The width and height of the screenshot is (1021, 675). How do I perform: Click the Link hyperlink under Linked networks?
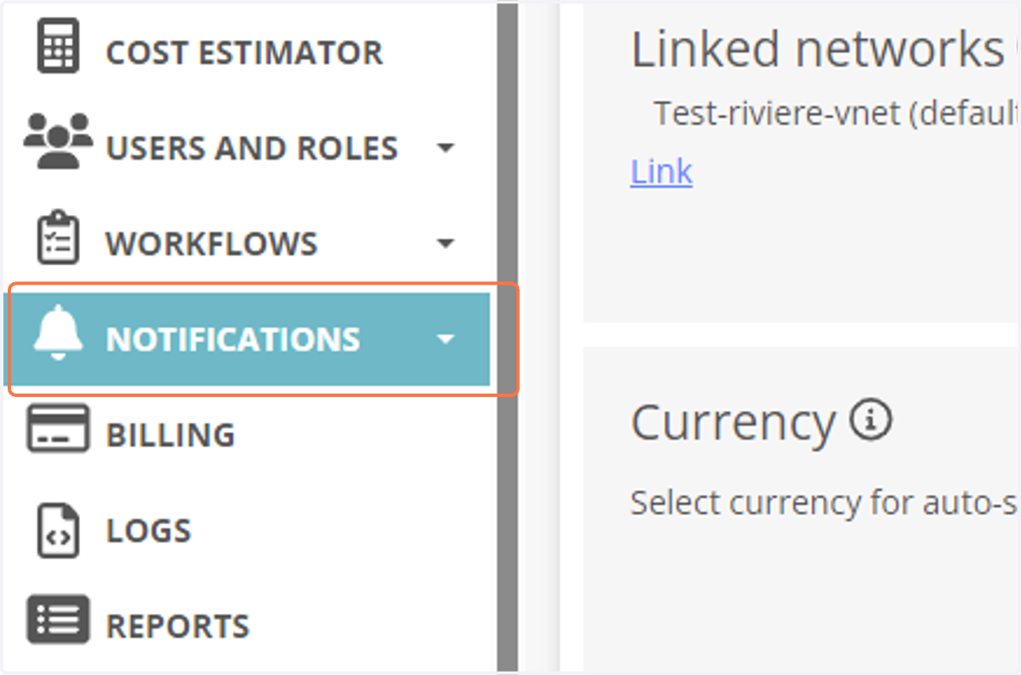(661, 172)
